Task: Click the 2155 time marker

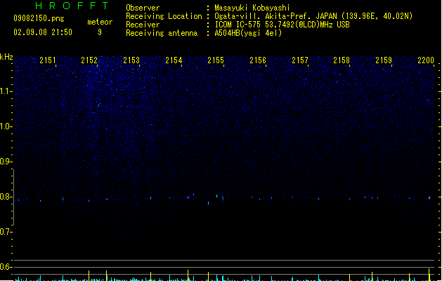Action: pyautogui.click(x=216, y=60)
